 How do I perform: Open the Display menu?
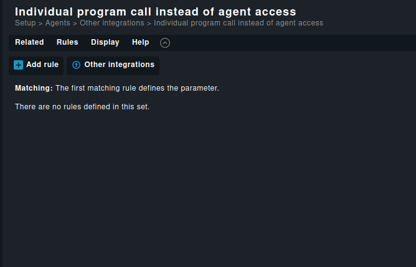point(105,42)
